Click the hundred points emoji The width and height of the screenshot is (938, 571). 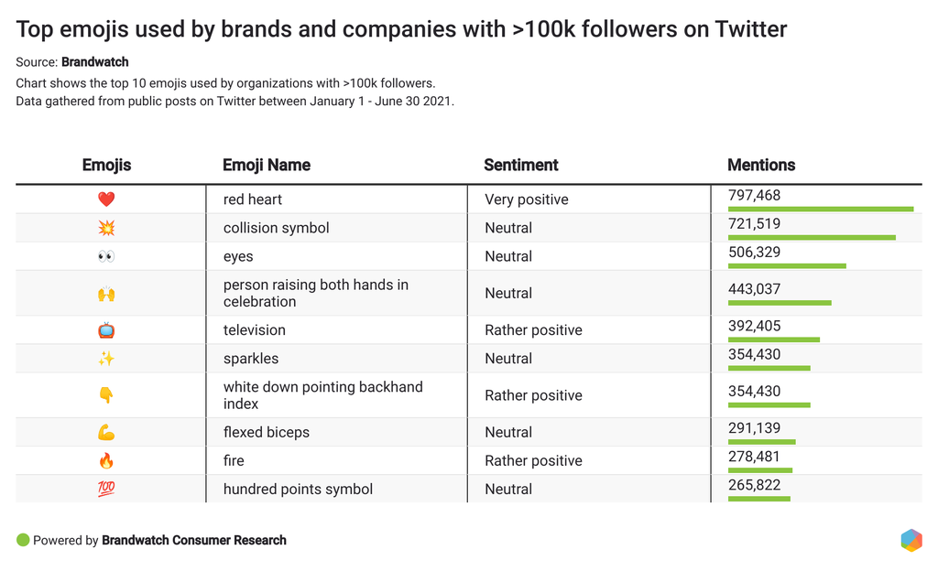click(106, 489)
